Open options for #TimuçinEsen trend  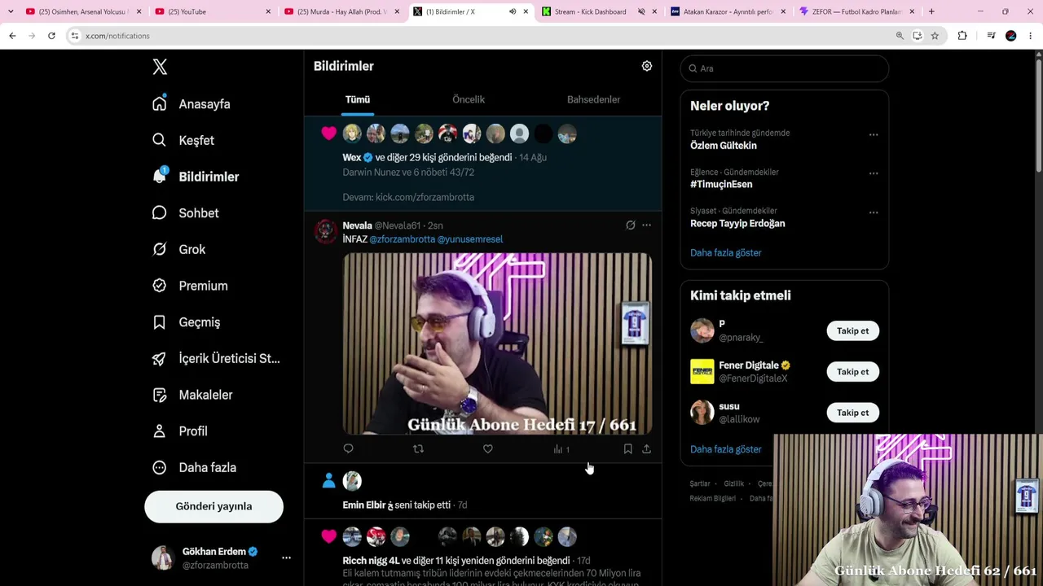point(874,173)
